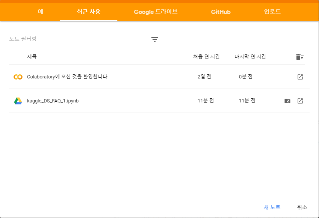
Task: Switch to the 최근 사용 tab
Action: (x=89, y=12)
